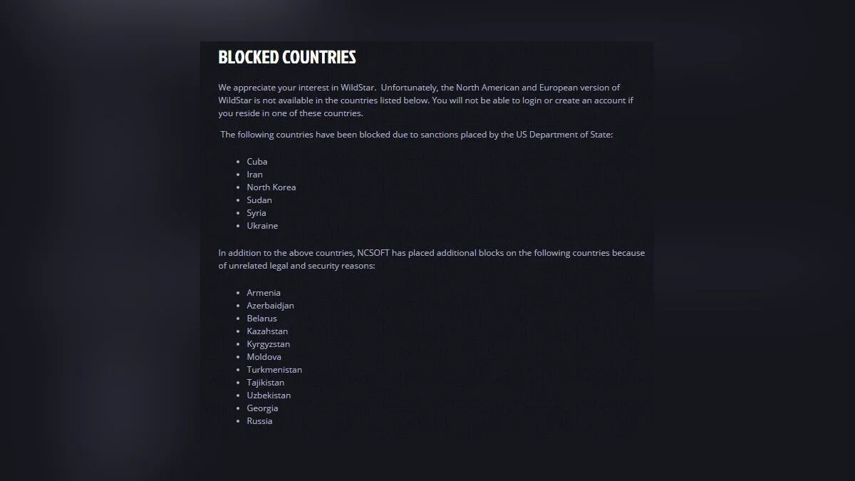Click Georgia in the country list
Screen dimensions: 855x481
[x=262, y=408]
